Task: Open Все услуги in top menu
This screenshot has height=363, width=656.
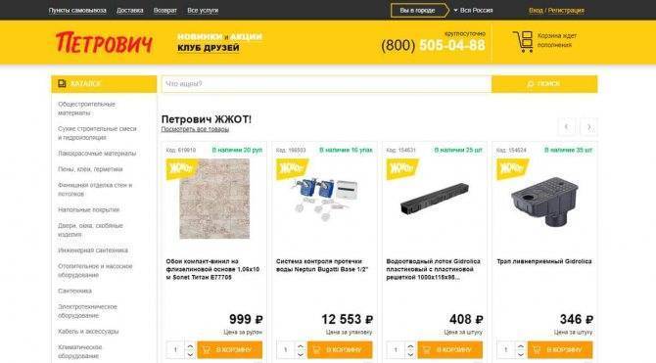Action: 203,11
